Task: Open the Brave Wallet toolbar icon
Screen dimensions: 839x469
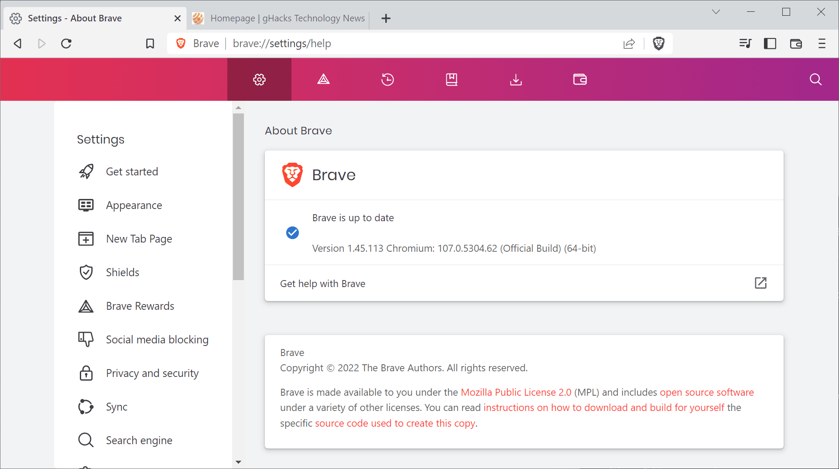Action: (796, 44)
